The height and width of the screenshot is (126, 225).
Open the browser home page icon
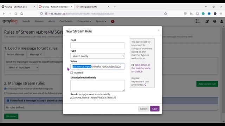pyautogui.click(x=22, y=14)
